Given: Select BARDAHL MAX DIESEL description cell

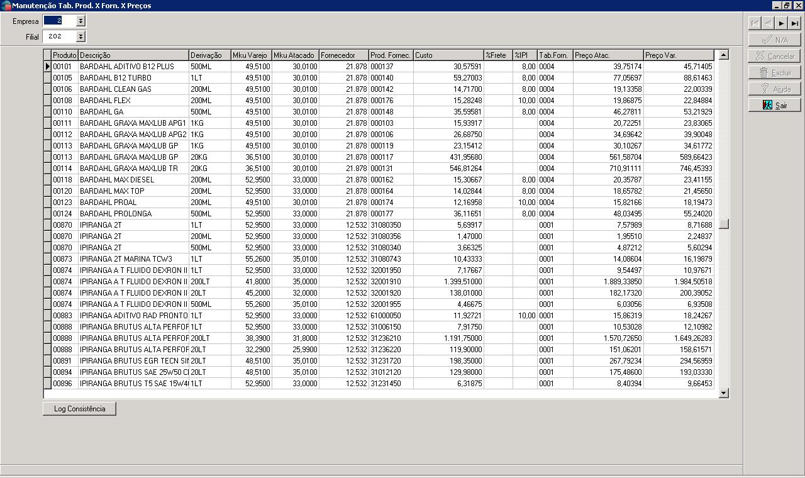Looking at the screenshot, I should click(x=134, y=180).
